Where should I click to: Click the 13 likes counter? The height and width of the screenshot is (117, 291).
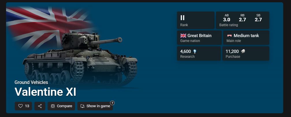click(x=27, y=106)
